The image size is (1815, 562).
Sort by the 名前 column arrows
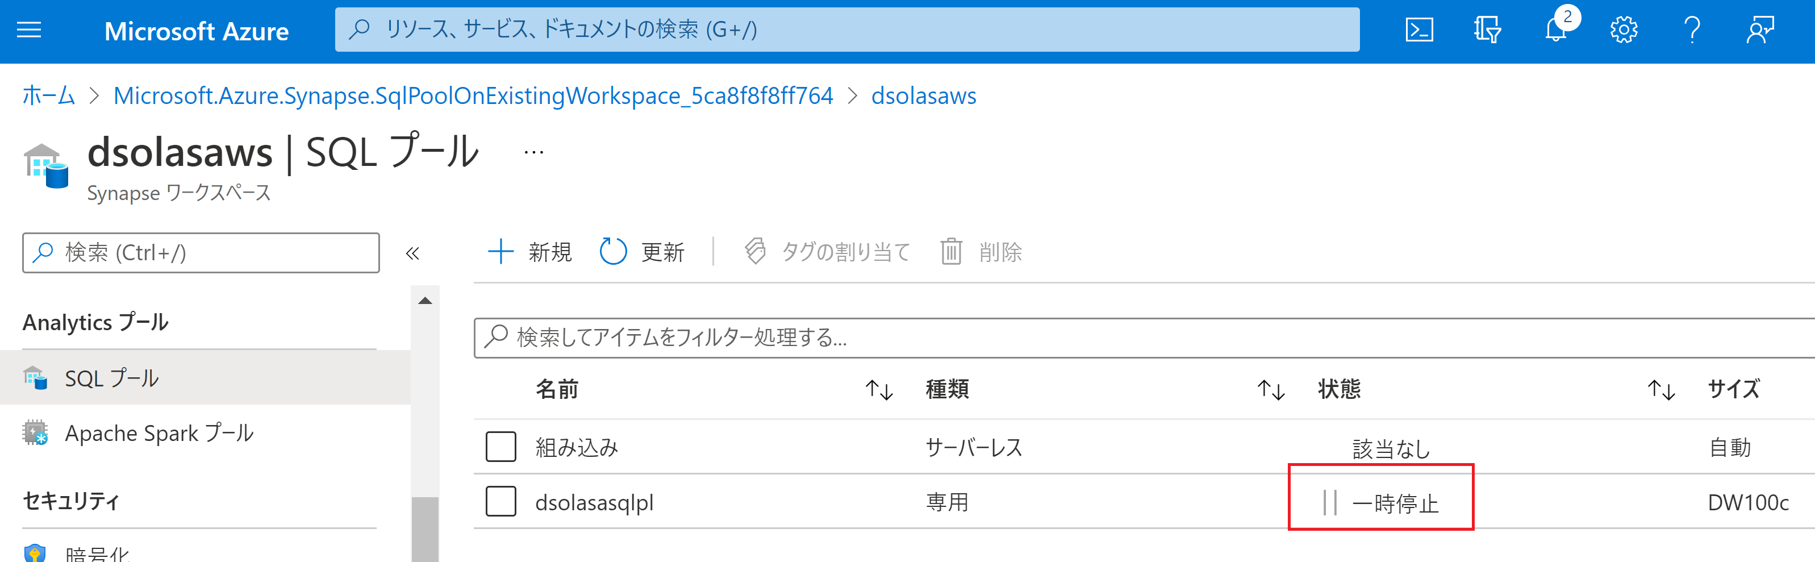(879, 389)
